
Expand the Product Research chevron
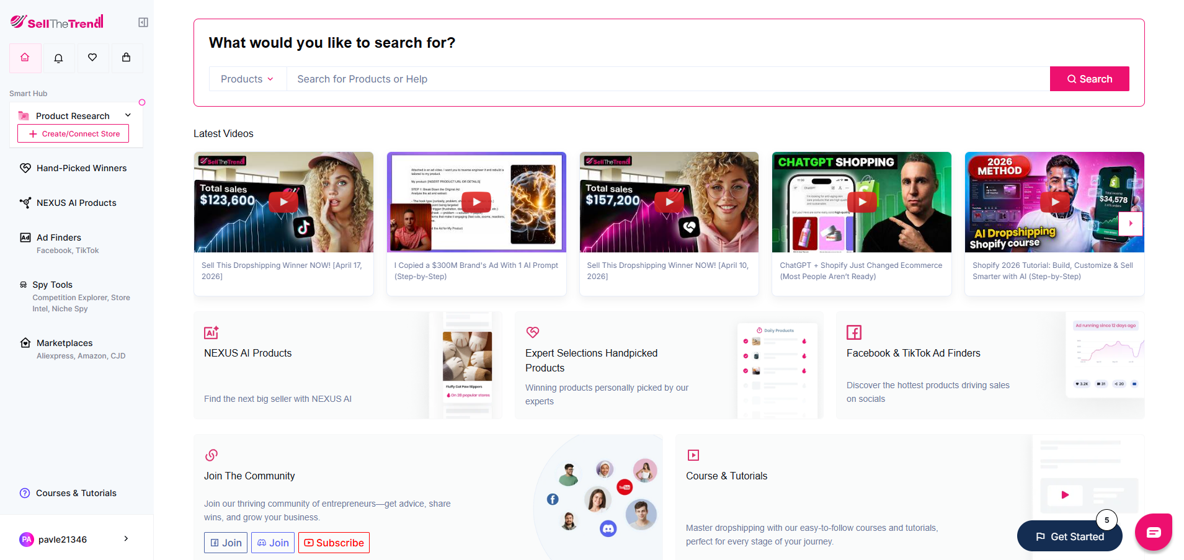point(128,115)
